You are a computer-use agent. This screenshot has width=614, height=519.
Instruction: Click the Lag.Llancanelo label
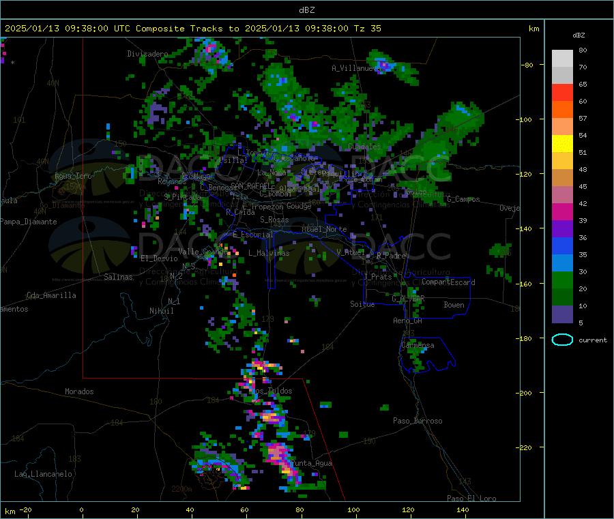click(43, 474)
